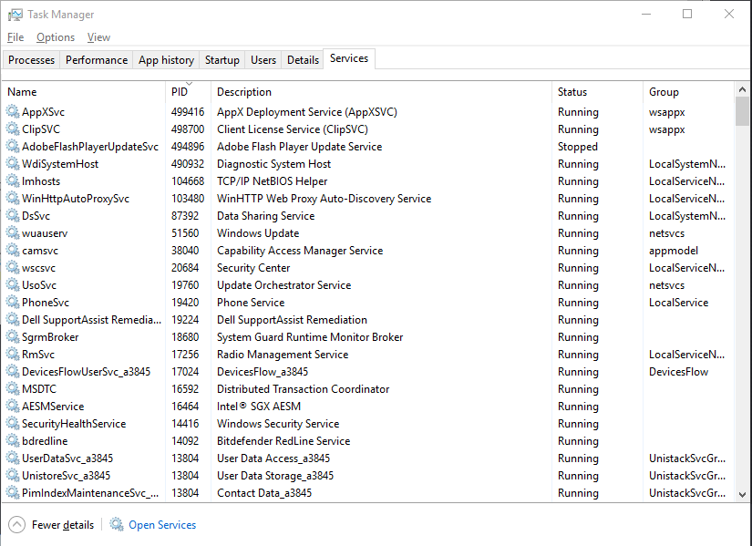
Task: Sort by the Group column header
Action: pos(688,92)
